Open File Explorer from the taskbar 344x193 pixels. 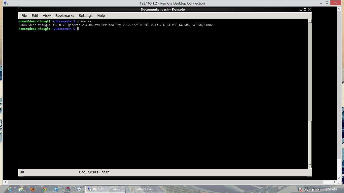21,189
